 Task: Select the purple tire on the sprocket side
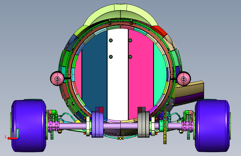tap(212, 126)
